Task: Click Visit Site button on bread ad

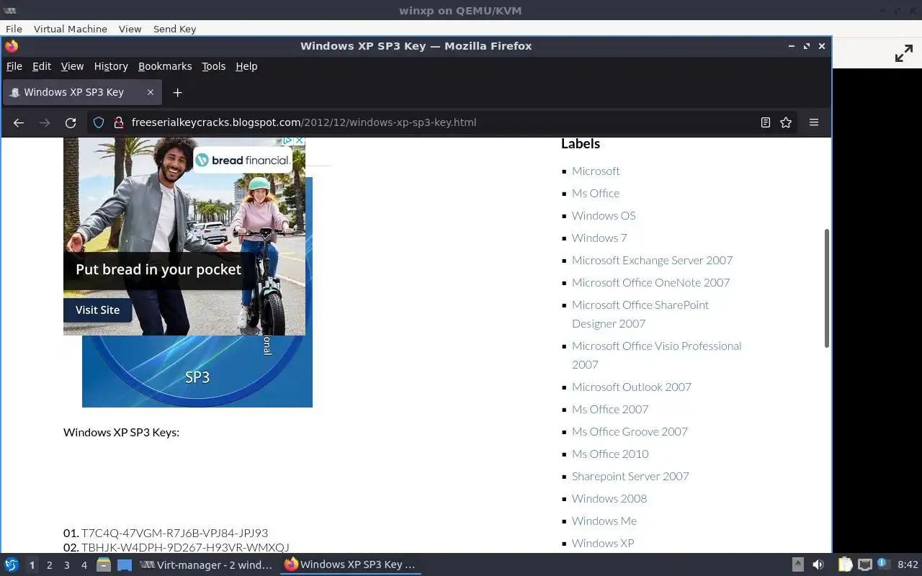Action: (x=98, y=310)
